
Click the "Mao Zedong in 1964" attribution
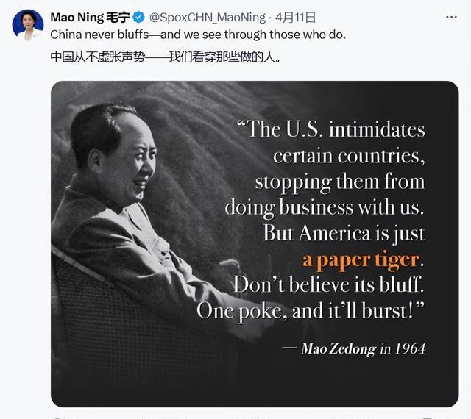coord(362,348)
